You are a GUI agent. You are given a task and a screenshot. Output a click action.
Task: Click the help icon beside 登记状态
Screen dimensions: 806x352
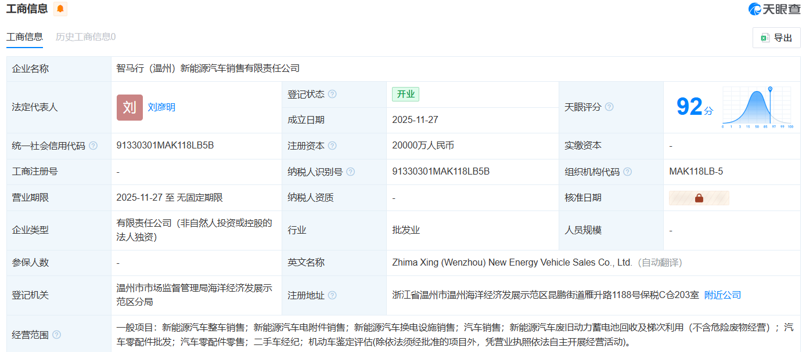tap(332, 94)
